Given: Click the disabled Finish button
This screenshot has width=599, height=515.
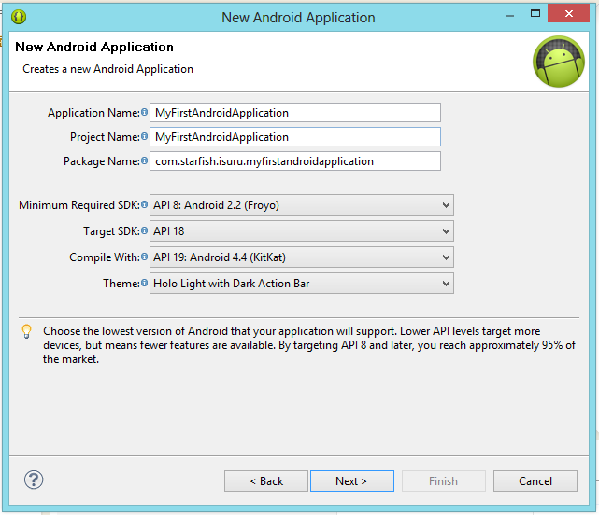Looking at the screenshot, I should click(x=444, y=481).
